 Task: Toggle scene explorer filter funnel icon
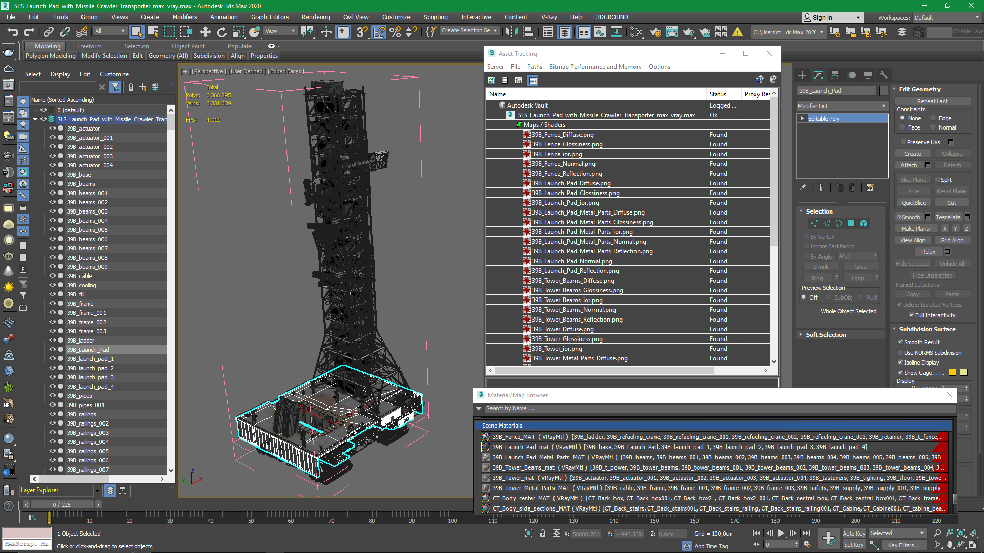point(116,87)
